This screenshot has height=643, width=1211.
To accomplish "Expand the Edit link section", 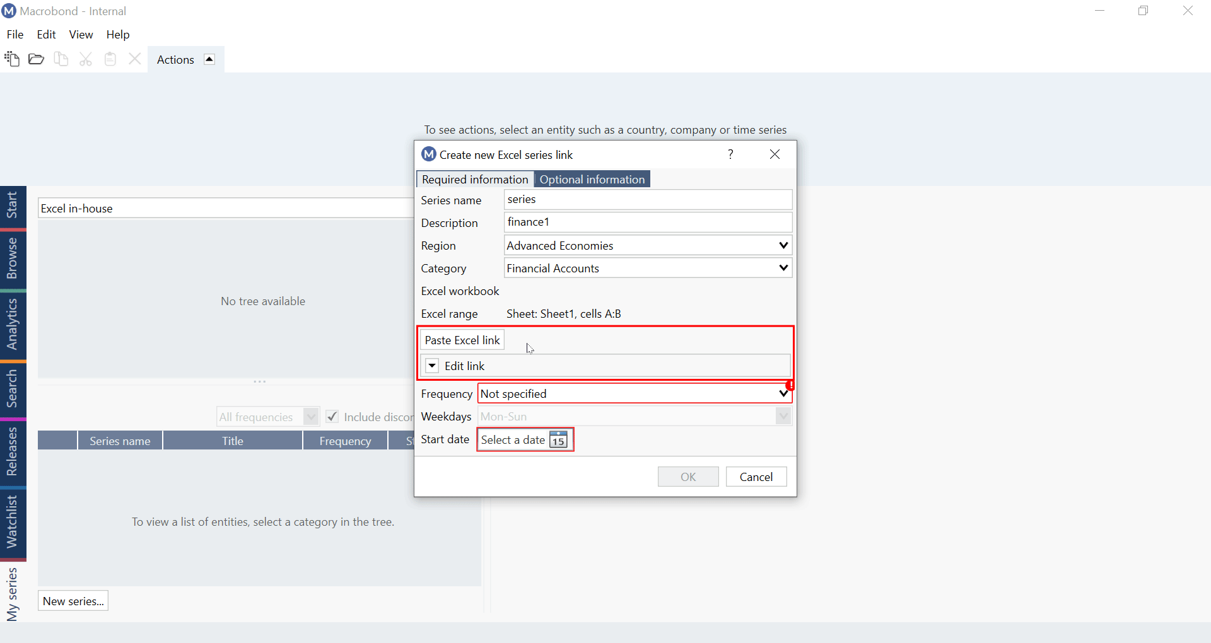I will [432, 366].
